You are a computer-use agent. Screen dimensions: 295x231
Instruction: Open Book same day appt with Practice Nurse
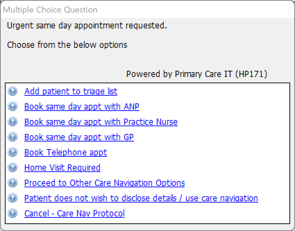(x=101, y=122)
